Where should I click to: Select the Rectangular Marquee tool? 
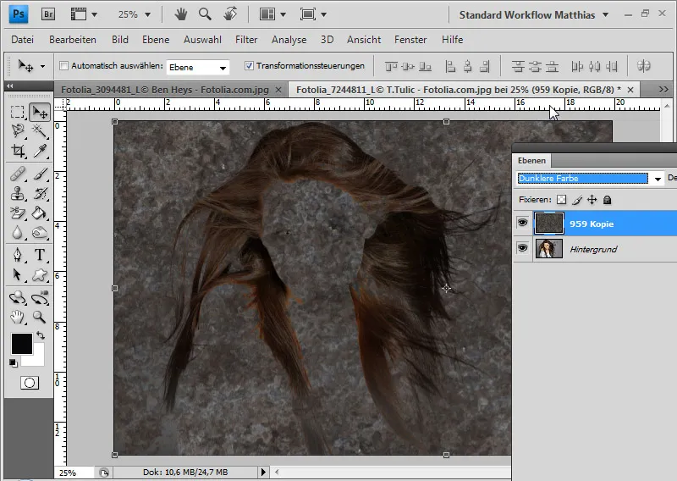click(x=17, y=113)
